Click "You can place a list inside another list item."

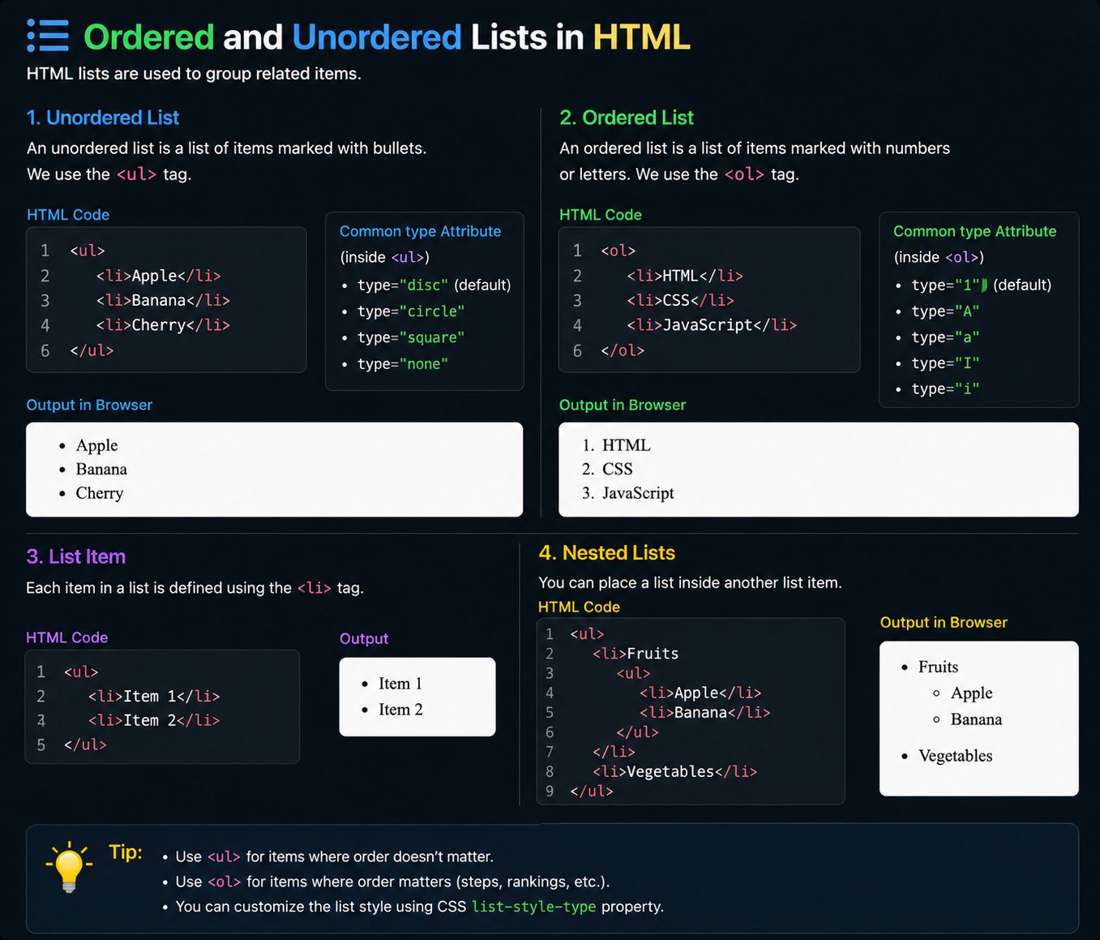coord(690,583)
